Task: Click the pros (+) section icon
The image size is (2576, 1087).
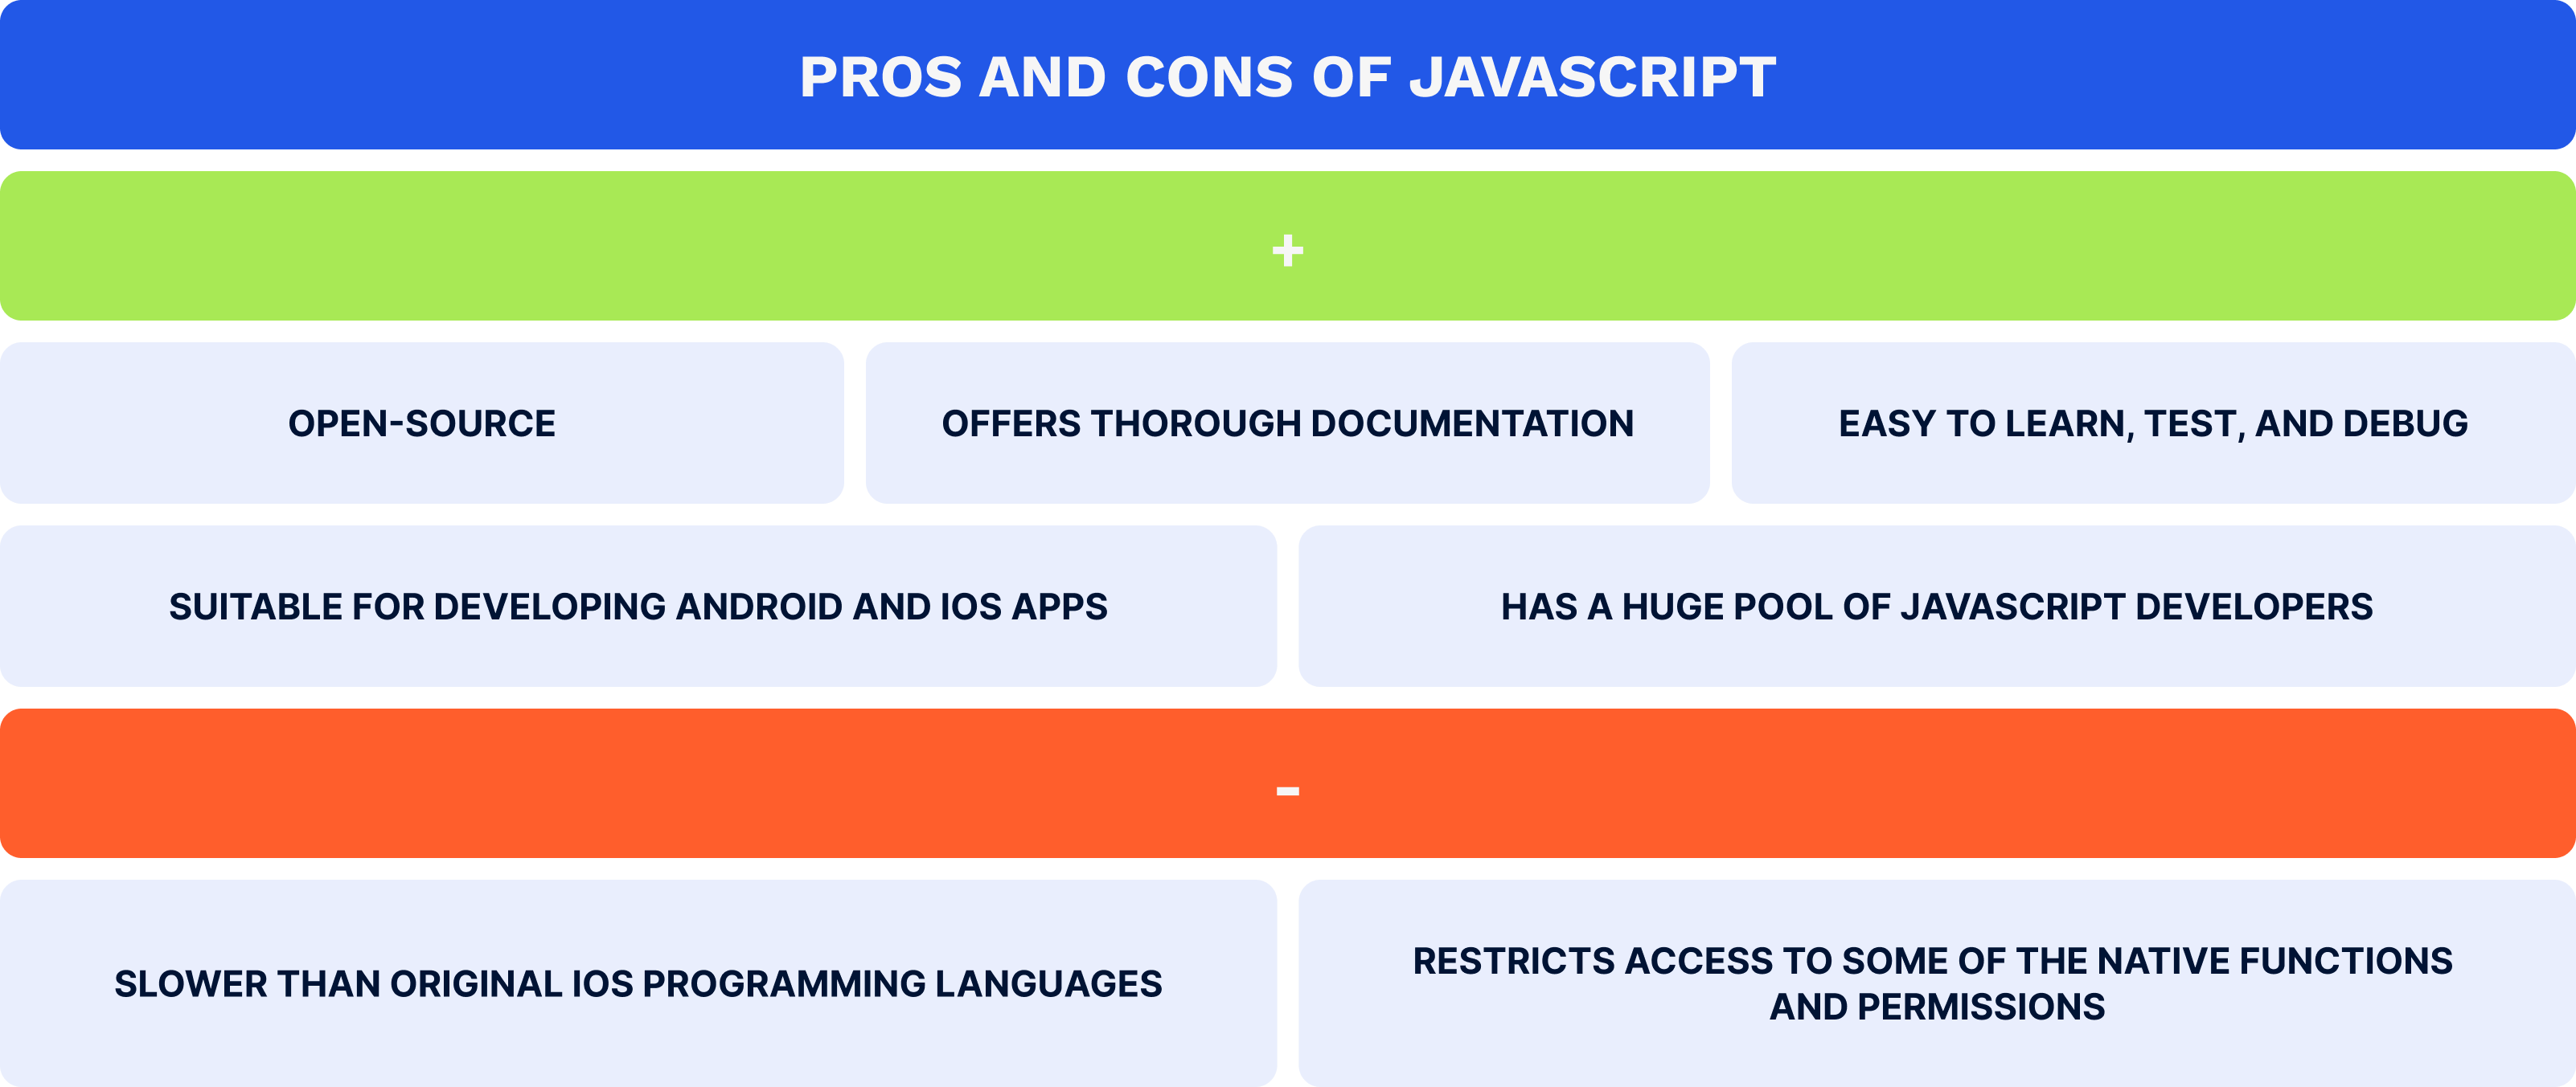Action: click(1286, 250)
